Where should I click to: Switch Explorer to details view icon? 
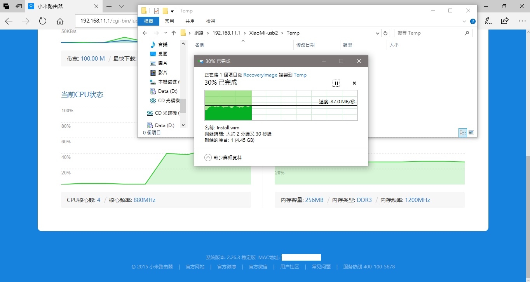click(463, 132)
